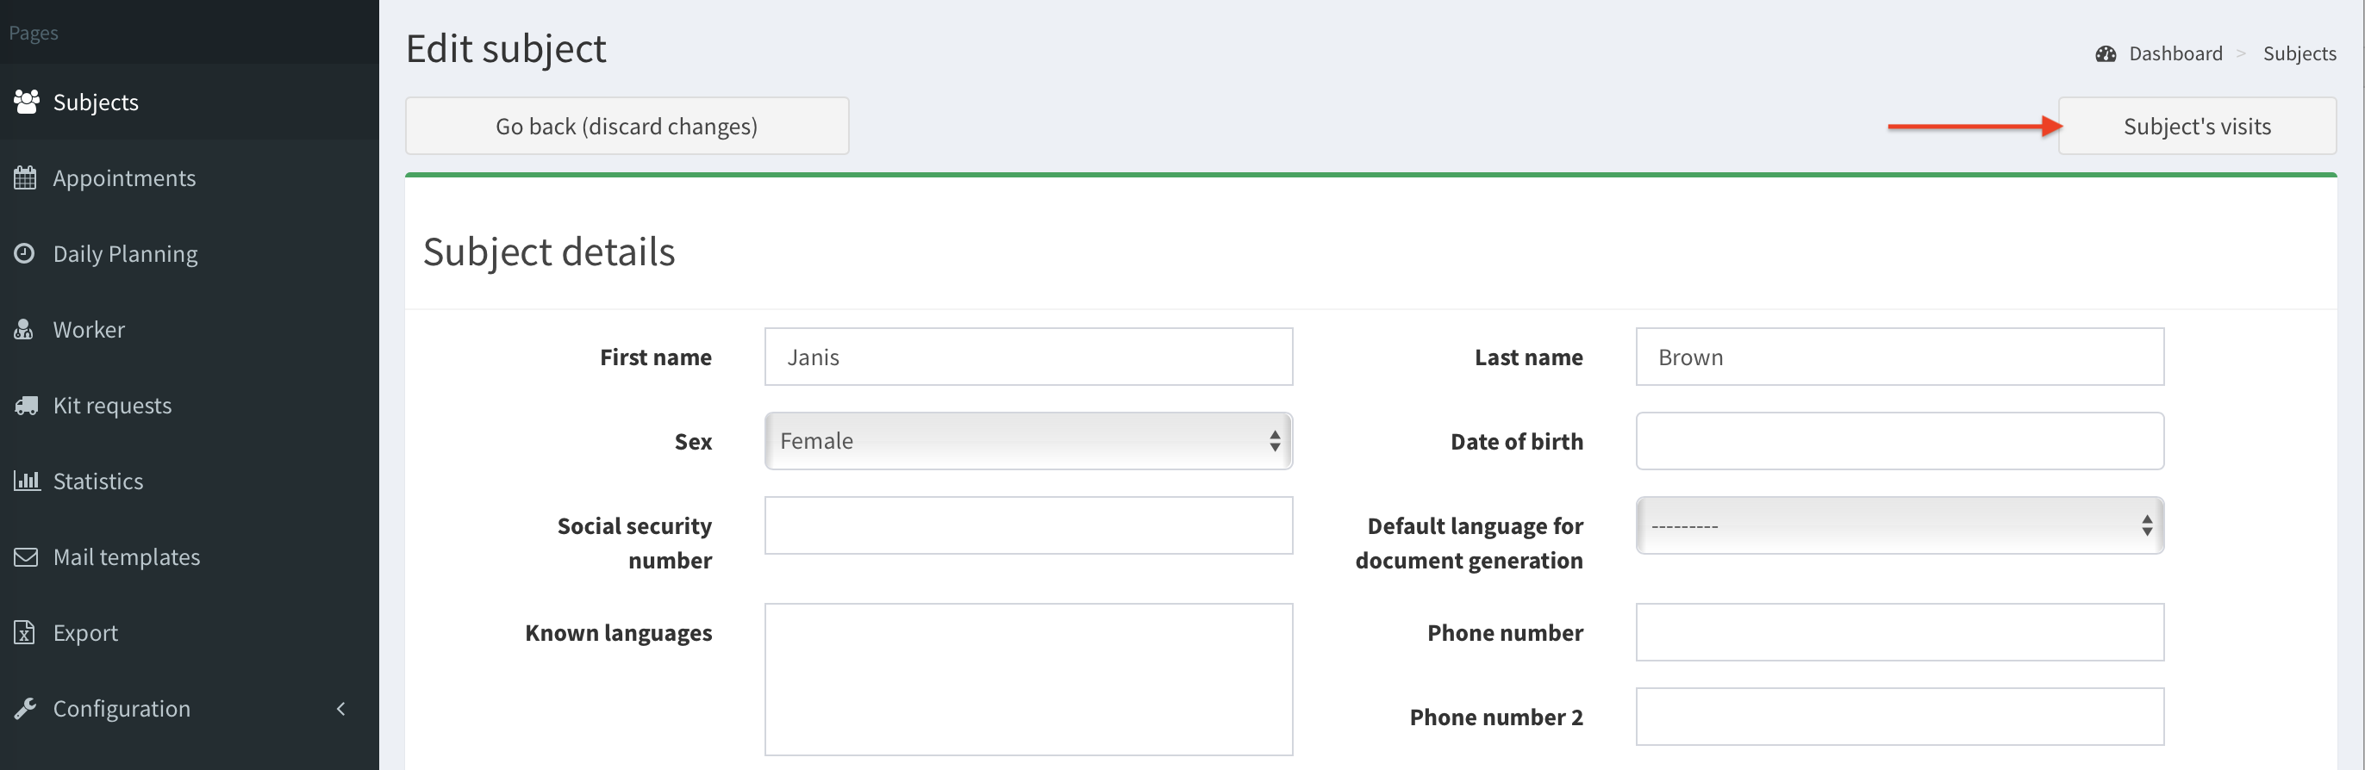Click the Statistics bar chart icon
The width and height of the screenshot is (2365, 770).
(x=26, y=481)
